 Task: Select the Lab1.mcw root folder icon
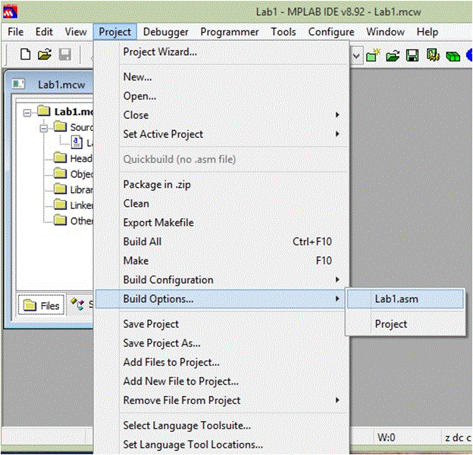[x=44, y=111]
